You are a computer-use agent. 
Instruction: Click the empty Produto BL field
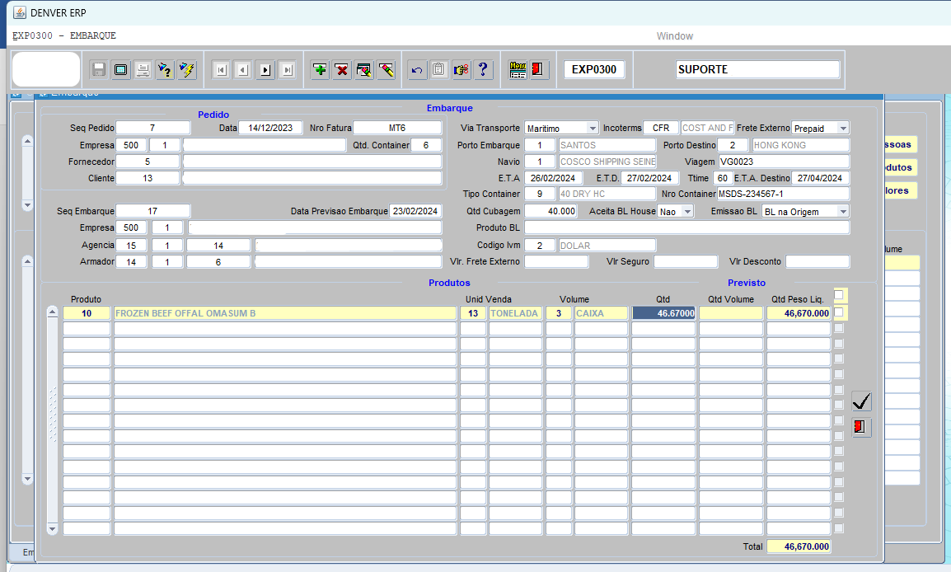click(687, 227)
